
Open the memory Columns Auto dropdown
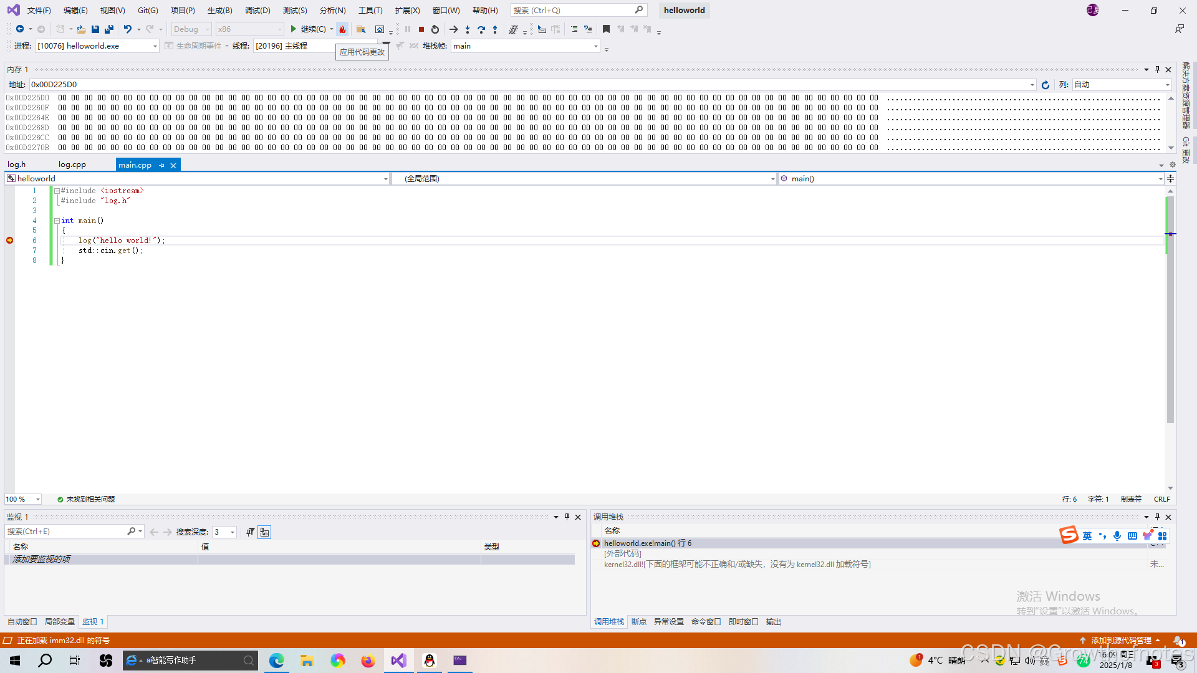tap(1122, 85)
